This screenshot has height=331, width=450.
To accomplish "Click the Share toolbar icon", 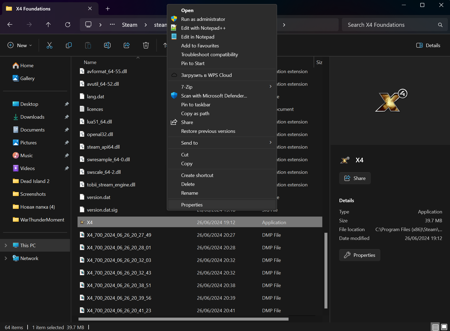I will tap(127, 45).
